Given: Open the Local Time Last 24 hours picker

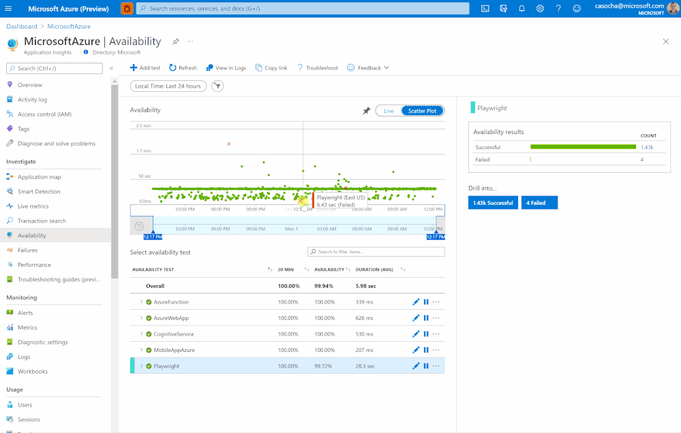Looking at the screenshot, I should tap(168, 86).
